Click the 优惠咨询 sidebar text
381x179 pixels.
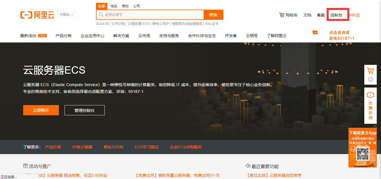(370, 110)
